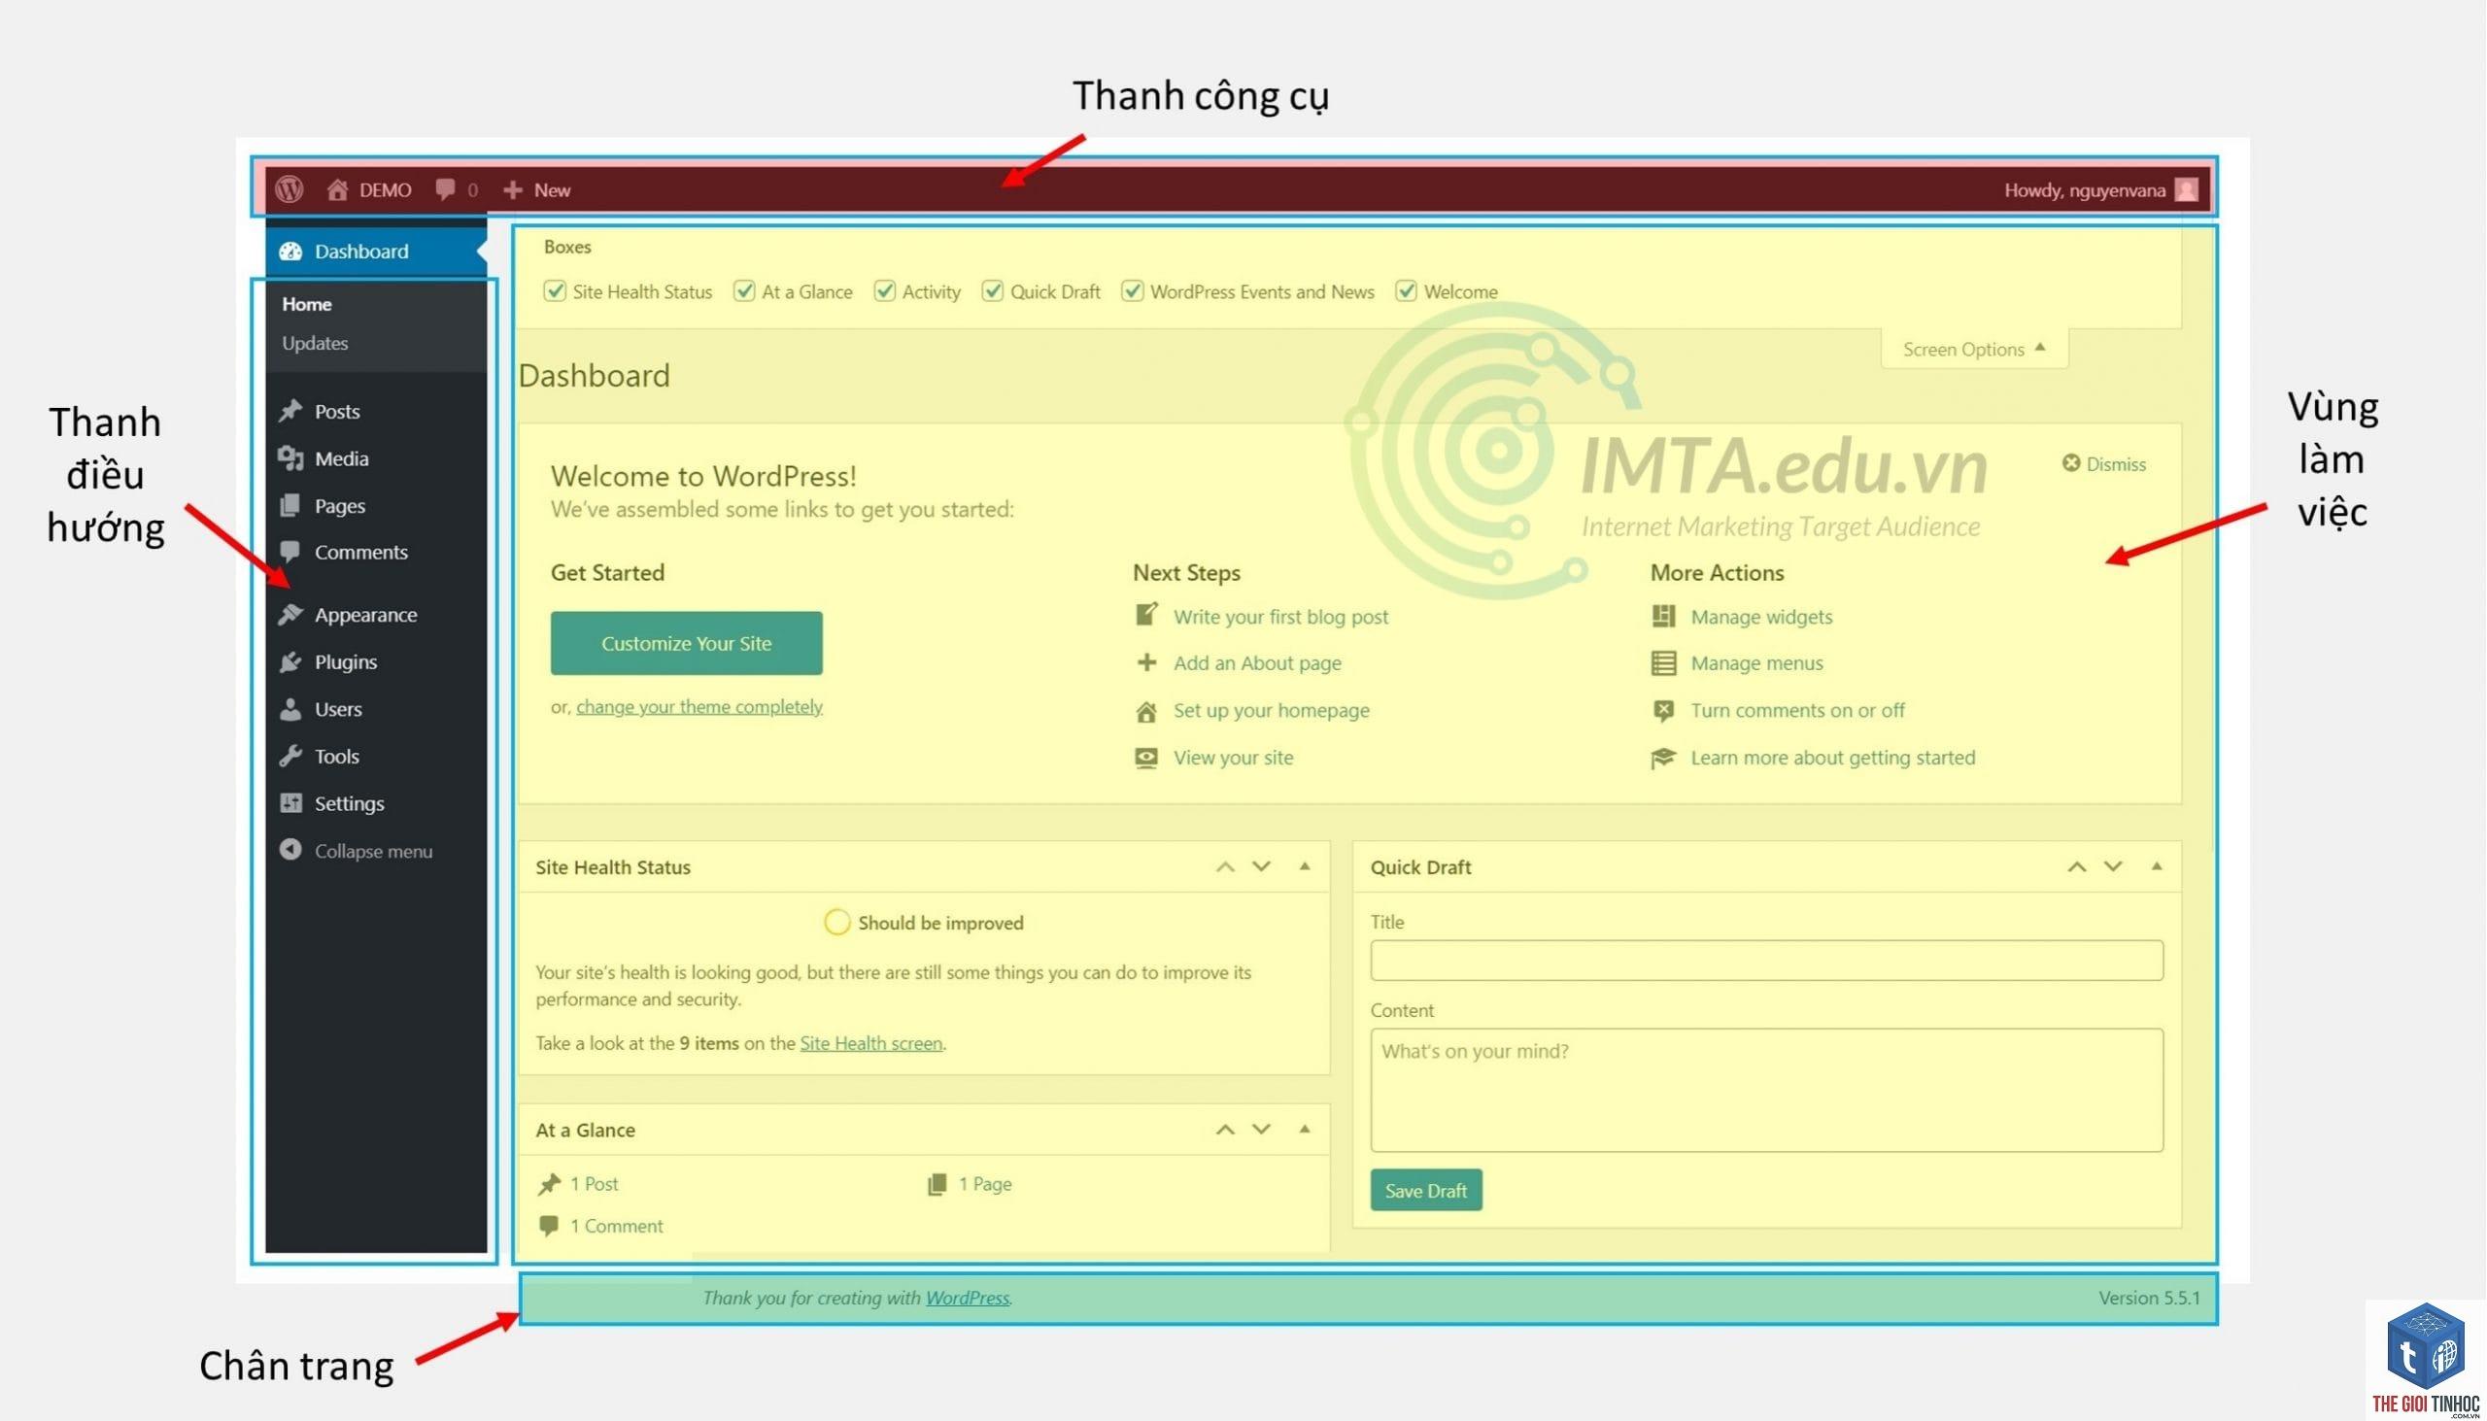Viewport: 2487px width, 1421px height.
Task: Collapse the Quick Draft panel triangle
Action: pos(2157,865)
